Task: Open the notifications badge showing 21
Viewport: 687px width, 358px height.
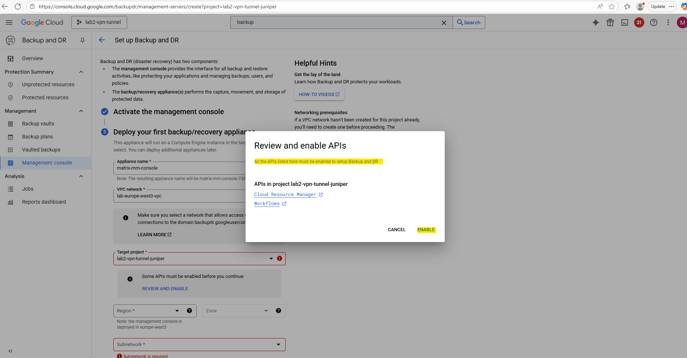Action: point(639,22)
